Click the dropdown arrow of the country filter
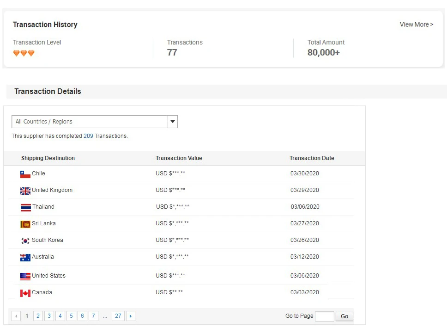This screenshot has height=328, width=447. (x=173, y=122)
